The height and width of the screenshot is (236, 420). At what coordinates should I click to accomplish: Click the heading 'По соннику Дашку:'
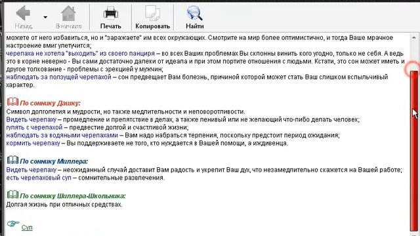pos(50,103)
